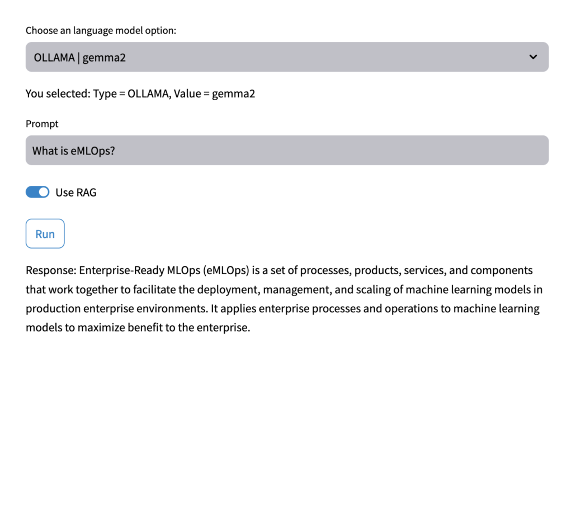
Task: Click the dropdown chevron arrow icon
Action: [x=533, y=57]
